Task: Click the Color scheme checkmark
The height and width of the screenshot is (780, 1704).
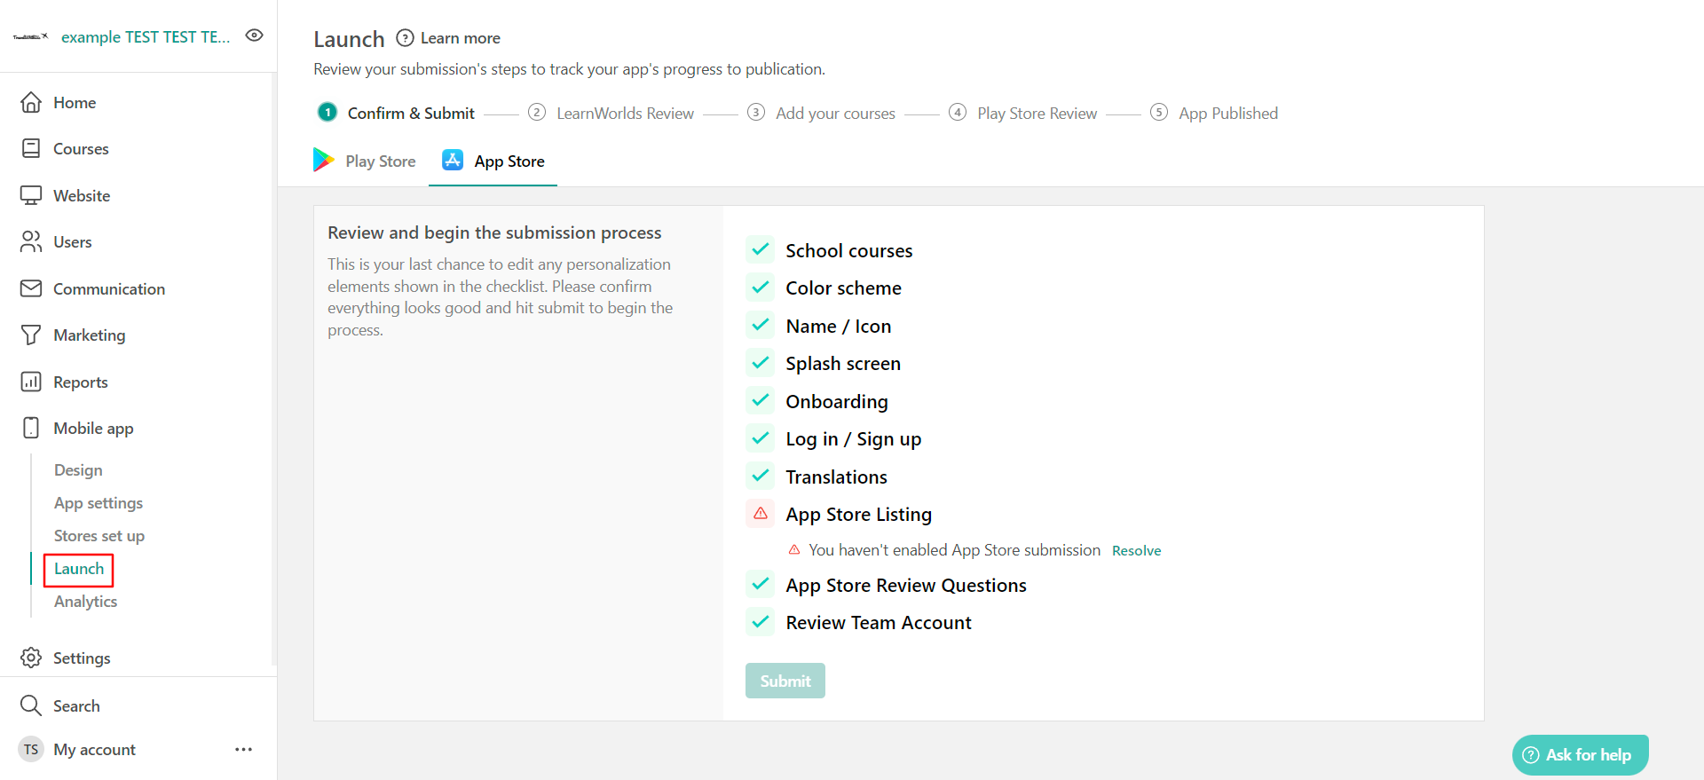Action: (x=761, y=287)
